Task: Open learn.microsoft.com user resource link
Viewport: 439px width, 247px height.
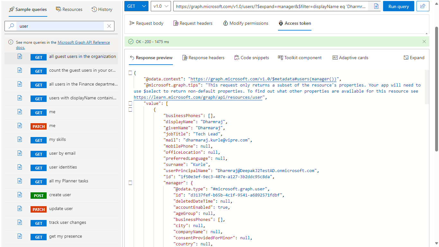Action: pyautogui.click(x=198, y=97)
